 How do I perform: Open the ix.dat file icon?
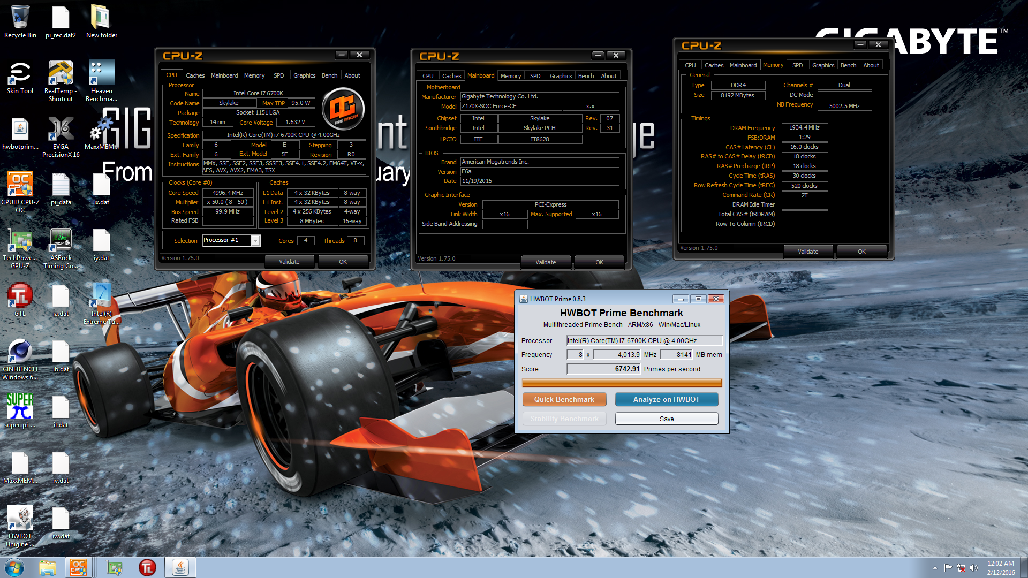[x=101, y=188]
